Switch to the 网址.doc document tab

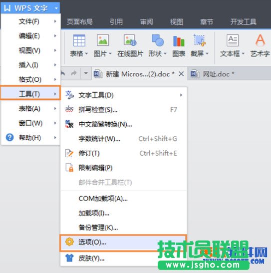tap(229, 74)
